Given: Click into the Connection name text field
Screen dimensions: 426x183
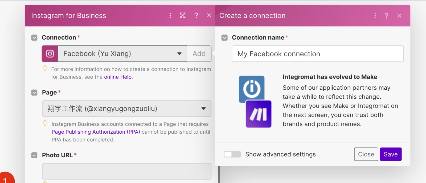Looking at the screenshot, I should [318, 54].
